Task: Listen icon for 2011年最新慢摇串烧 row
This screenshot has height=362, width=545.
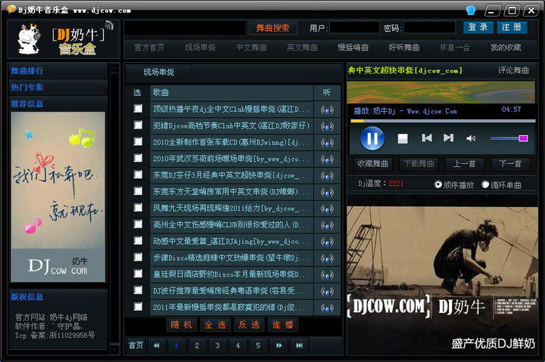Action: (327, 308)
